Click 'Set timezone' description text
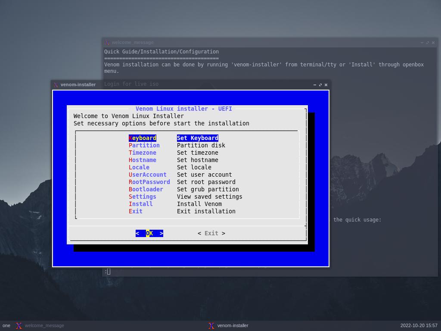The height and width of the screenshot is (331, 441). point(197,153)
